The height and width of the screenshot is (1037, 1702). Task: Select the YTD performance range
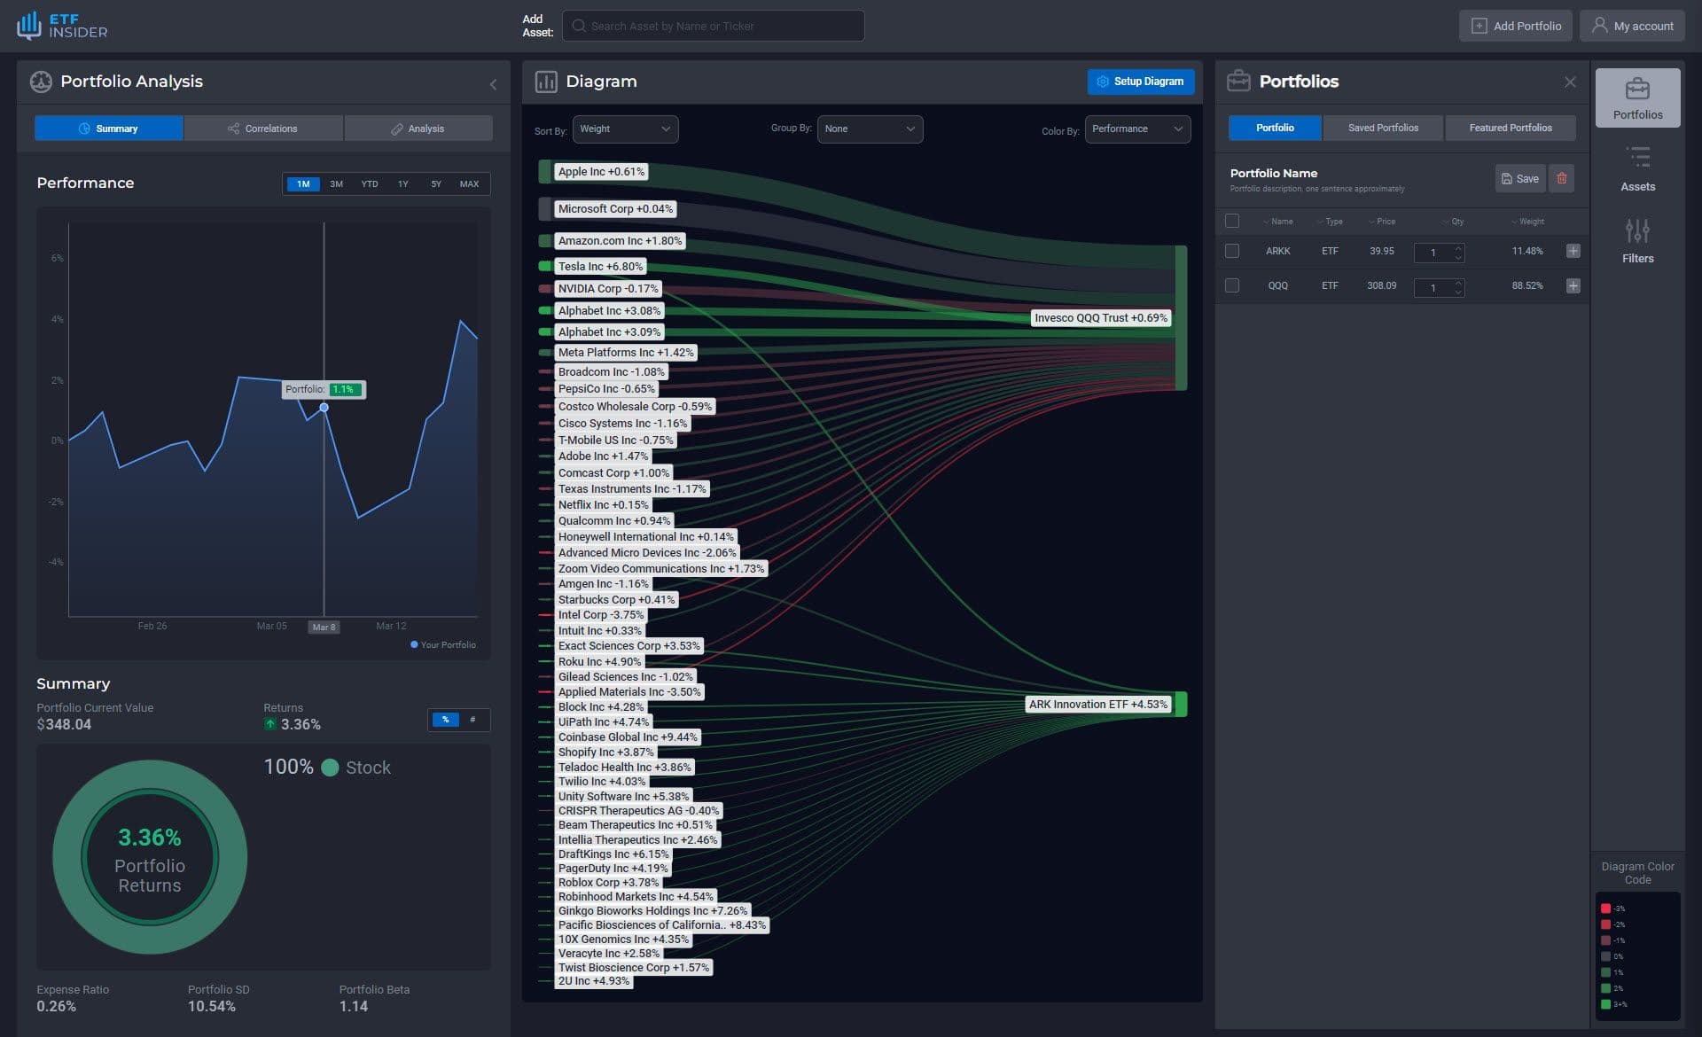pyautogui.click(x=370, y=183)
